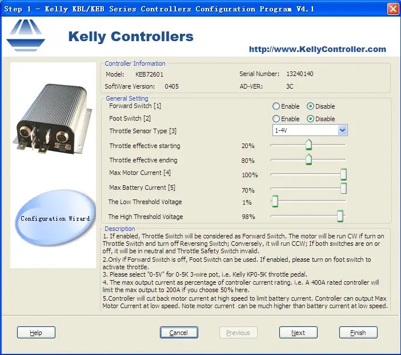Click the serial number 13240140
The image size is (401, 355).
300,74
